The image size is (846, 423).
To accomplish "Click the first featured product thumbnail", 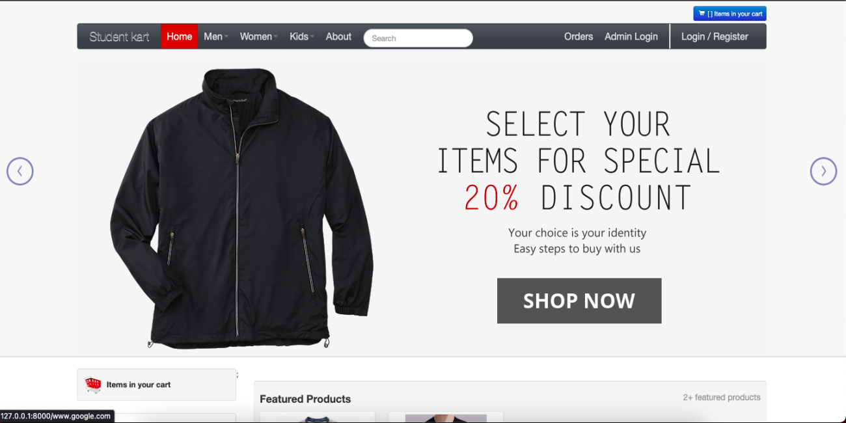I will click(318, 417).
